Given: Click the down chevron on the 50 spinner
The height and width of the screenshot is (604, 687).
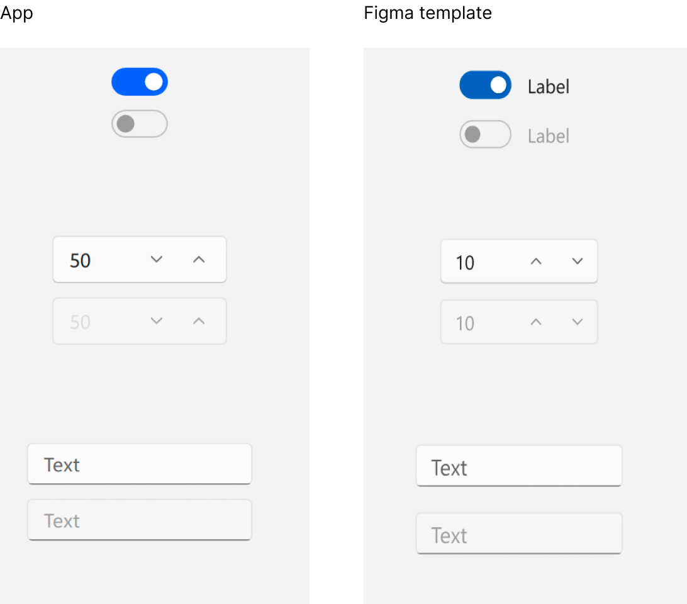Looking at the screenshot, I should click(157, 259).
